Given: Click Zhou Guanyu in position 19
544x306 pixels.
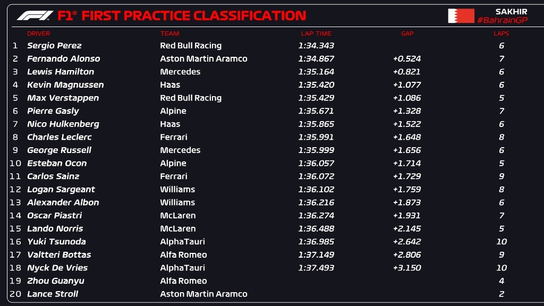Looking at the screenshot, I should 55,281.
